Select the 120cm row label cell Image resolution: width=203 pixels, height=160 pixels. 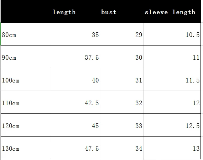[x=26, y=125]
